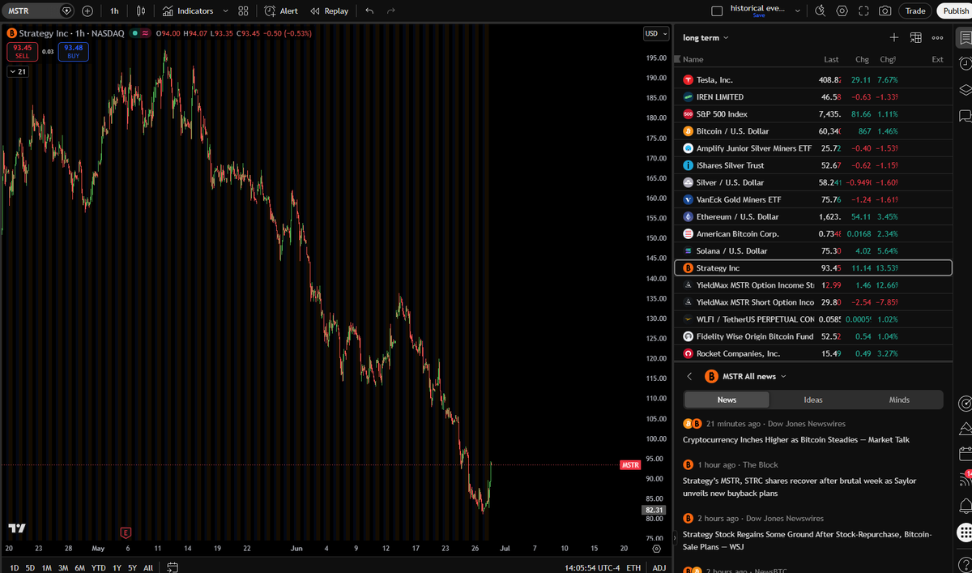Click the redo arrow
This screenshot has width=972, height=573.
(391, 11)
